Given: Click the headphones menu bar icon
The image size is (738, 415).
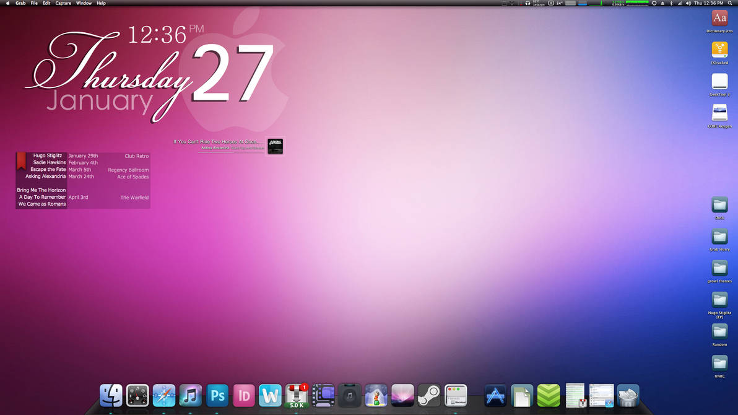Looking at the screenshot, I should point(527,3).
